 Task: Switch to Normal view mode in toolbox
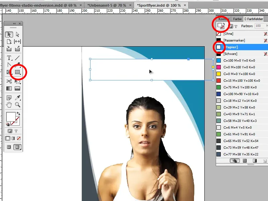click(x=9, y=147)
